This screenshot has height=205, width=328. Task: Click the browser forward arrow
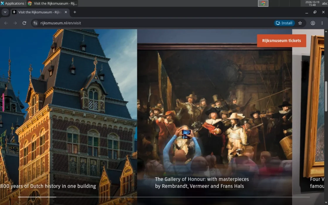click(x=15, y=23)
